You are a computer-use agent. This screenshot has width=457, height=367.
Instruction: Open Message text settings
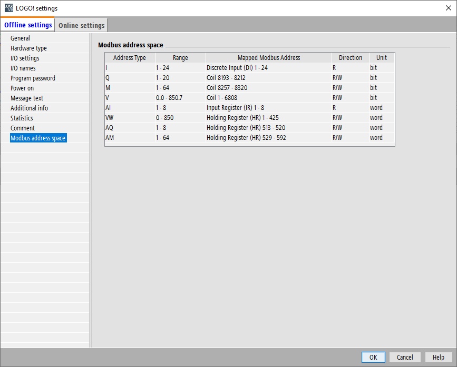pyautogui.click(x=27, y=98)
